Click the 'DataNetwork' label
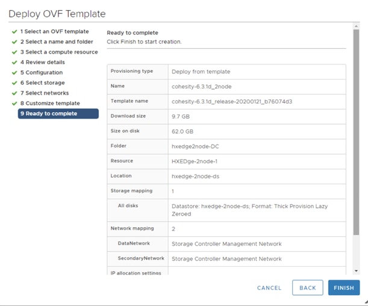 click(x=134, y=243)
